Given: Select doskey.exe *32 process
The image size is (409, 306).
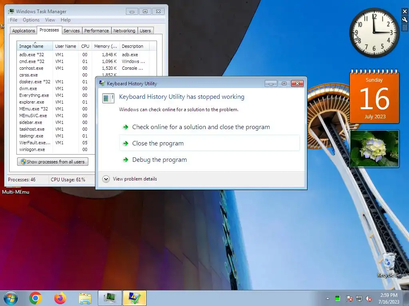Looking at the screenshot, I should [56, 82].
